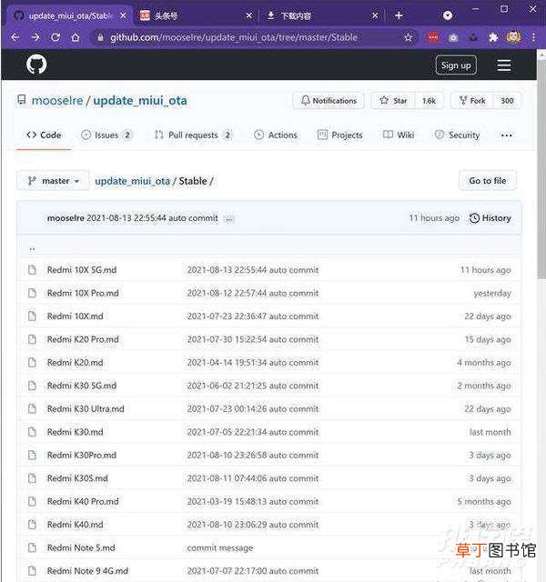Image resolution: width=546 pixels, height=582 pixels.
Task: Reload the page with refresh icon
Action: coord(56,37)
